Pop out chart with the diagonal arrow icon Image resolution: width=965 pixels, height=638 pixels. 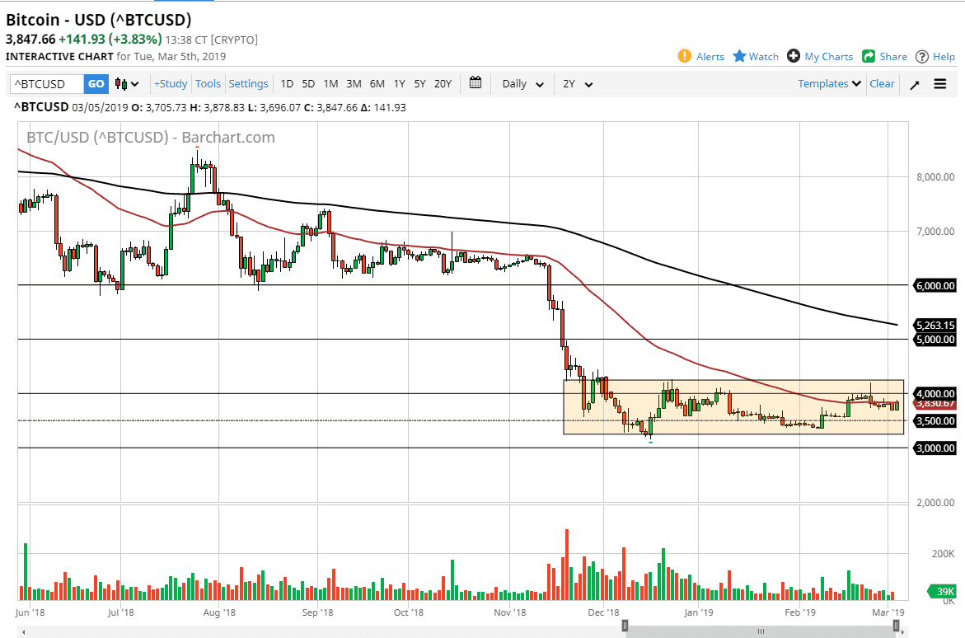point(914,83)
